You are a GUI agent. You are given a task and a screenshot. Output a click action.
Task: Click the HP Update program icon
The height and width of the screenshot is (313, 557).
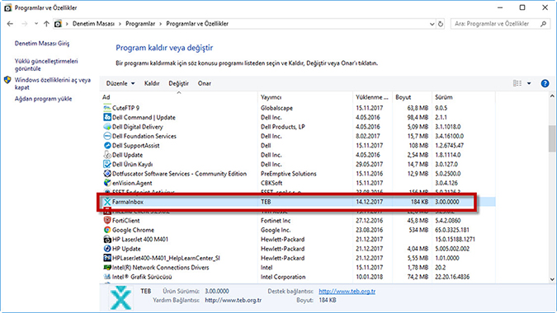[x=107, y=249]
